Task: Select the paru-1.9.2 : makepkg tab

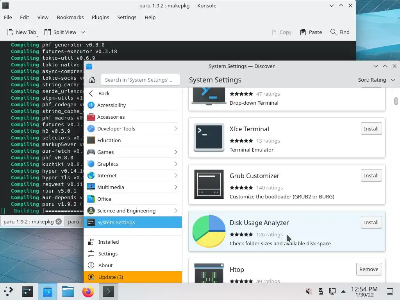Action: [32, 221]
